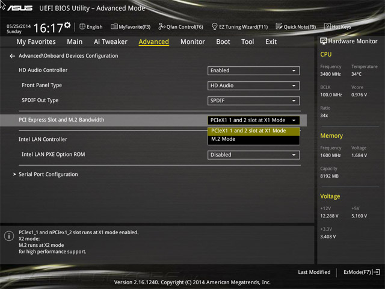Switch to EzMode(F7)
The width and height of the screenshot is (385, 289).
tap(362, 272)
